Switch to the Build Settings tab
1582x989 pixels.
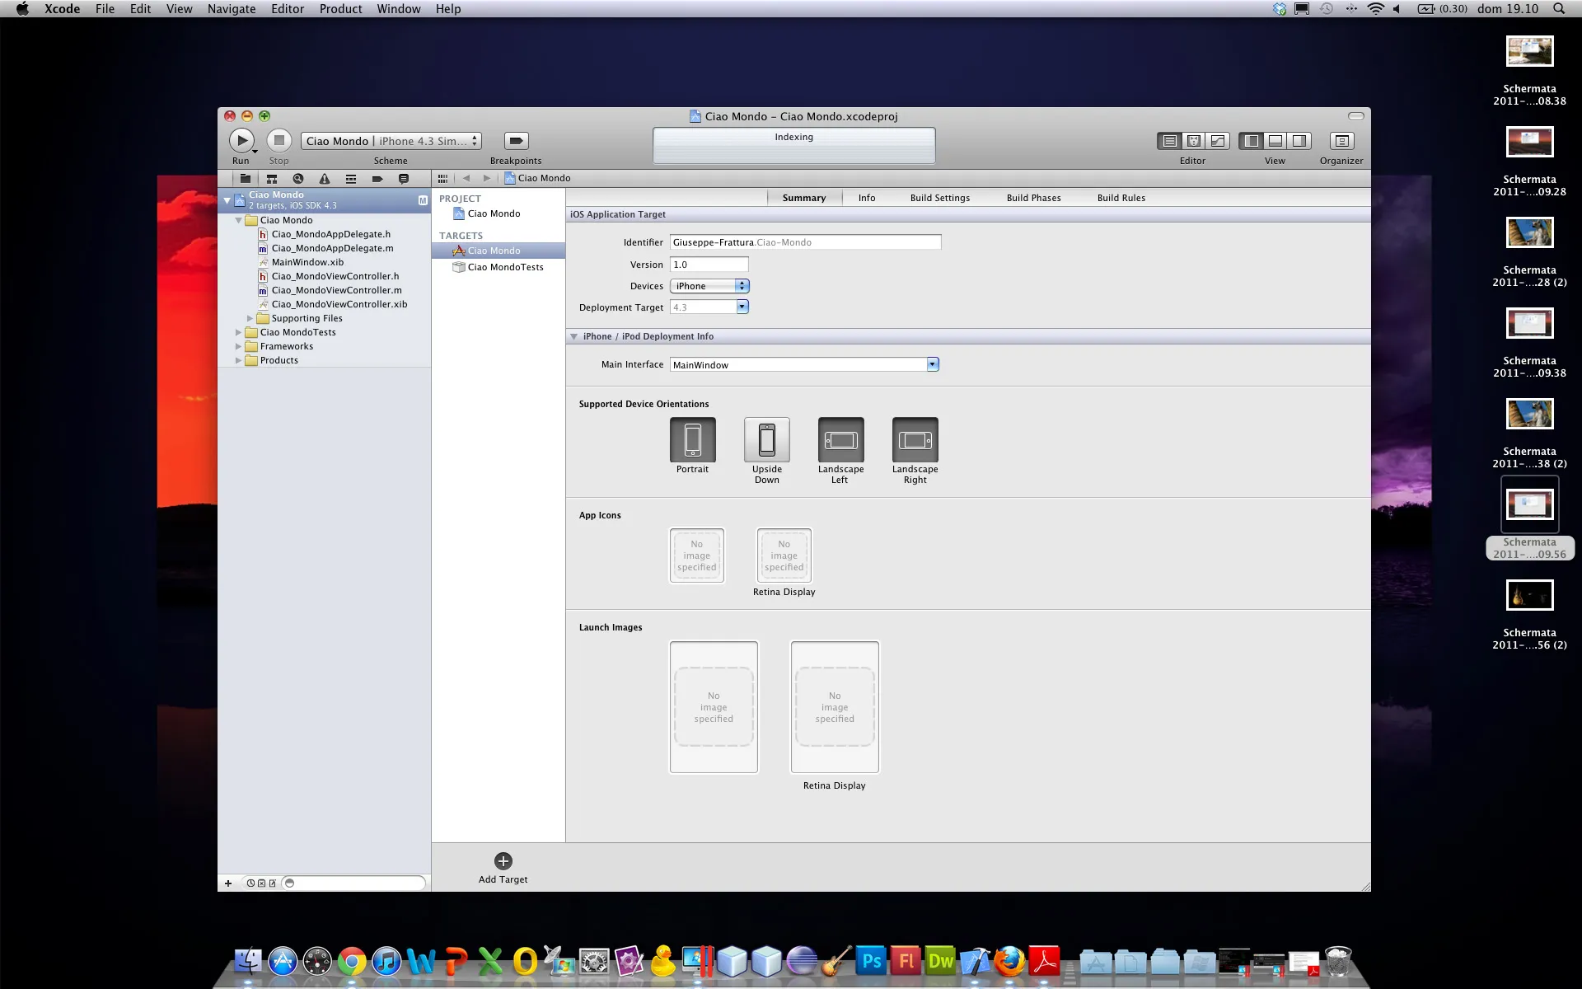(939, 198)
